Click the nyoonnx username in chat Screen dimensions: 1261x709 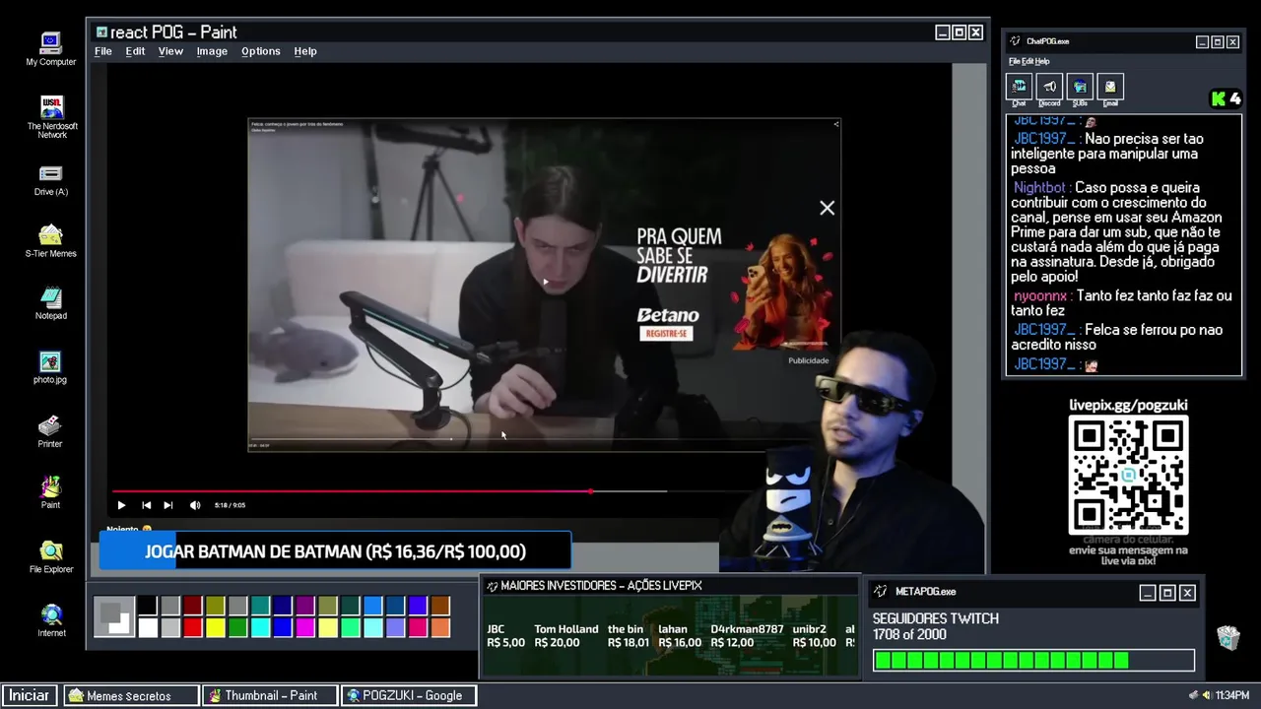point(1040,295)
